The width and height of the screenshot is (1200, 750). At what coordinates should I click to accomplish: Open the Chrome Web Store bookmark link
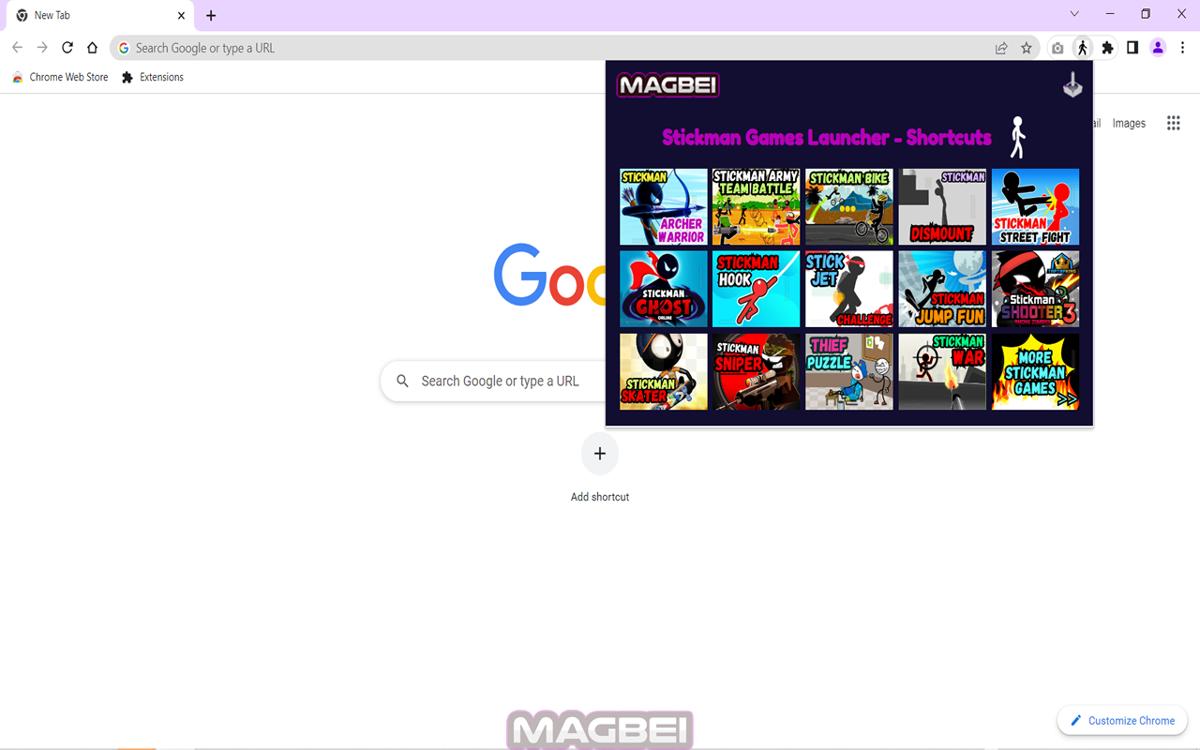pos(60,77)
